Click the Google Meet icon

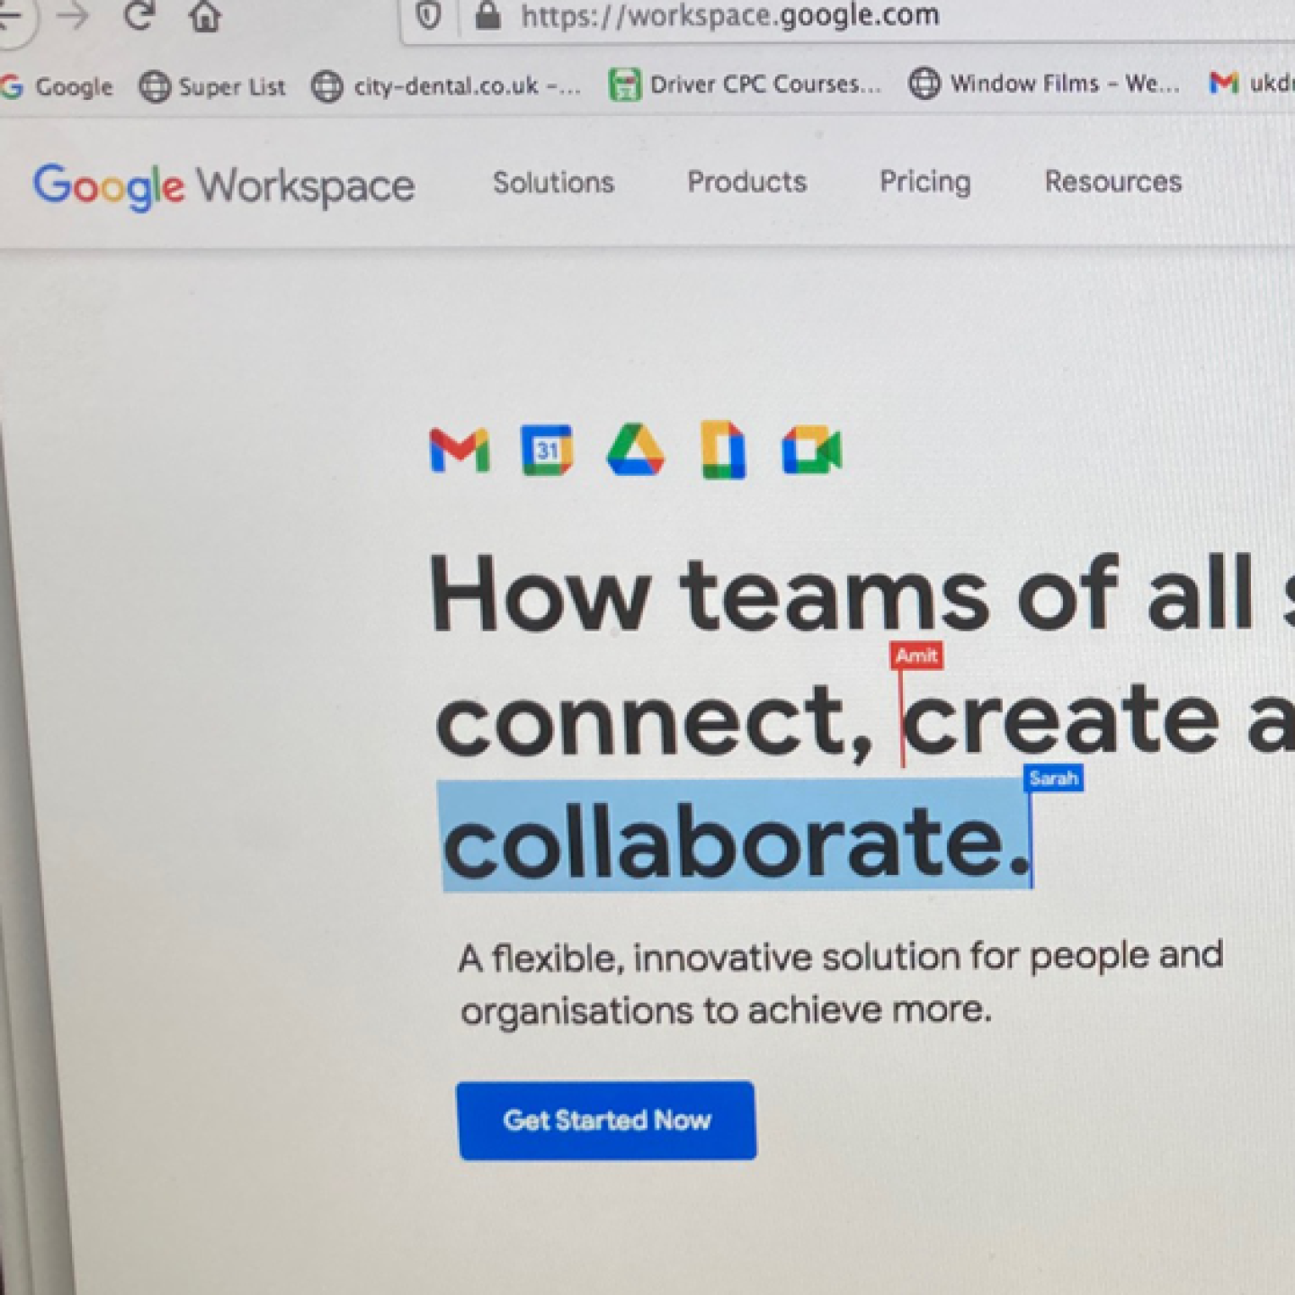point(812,450)
